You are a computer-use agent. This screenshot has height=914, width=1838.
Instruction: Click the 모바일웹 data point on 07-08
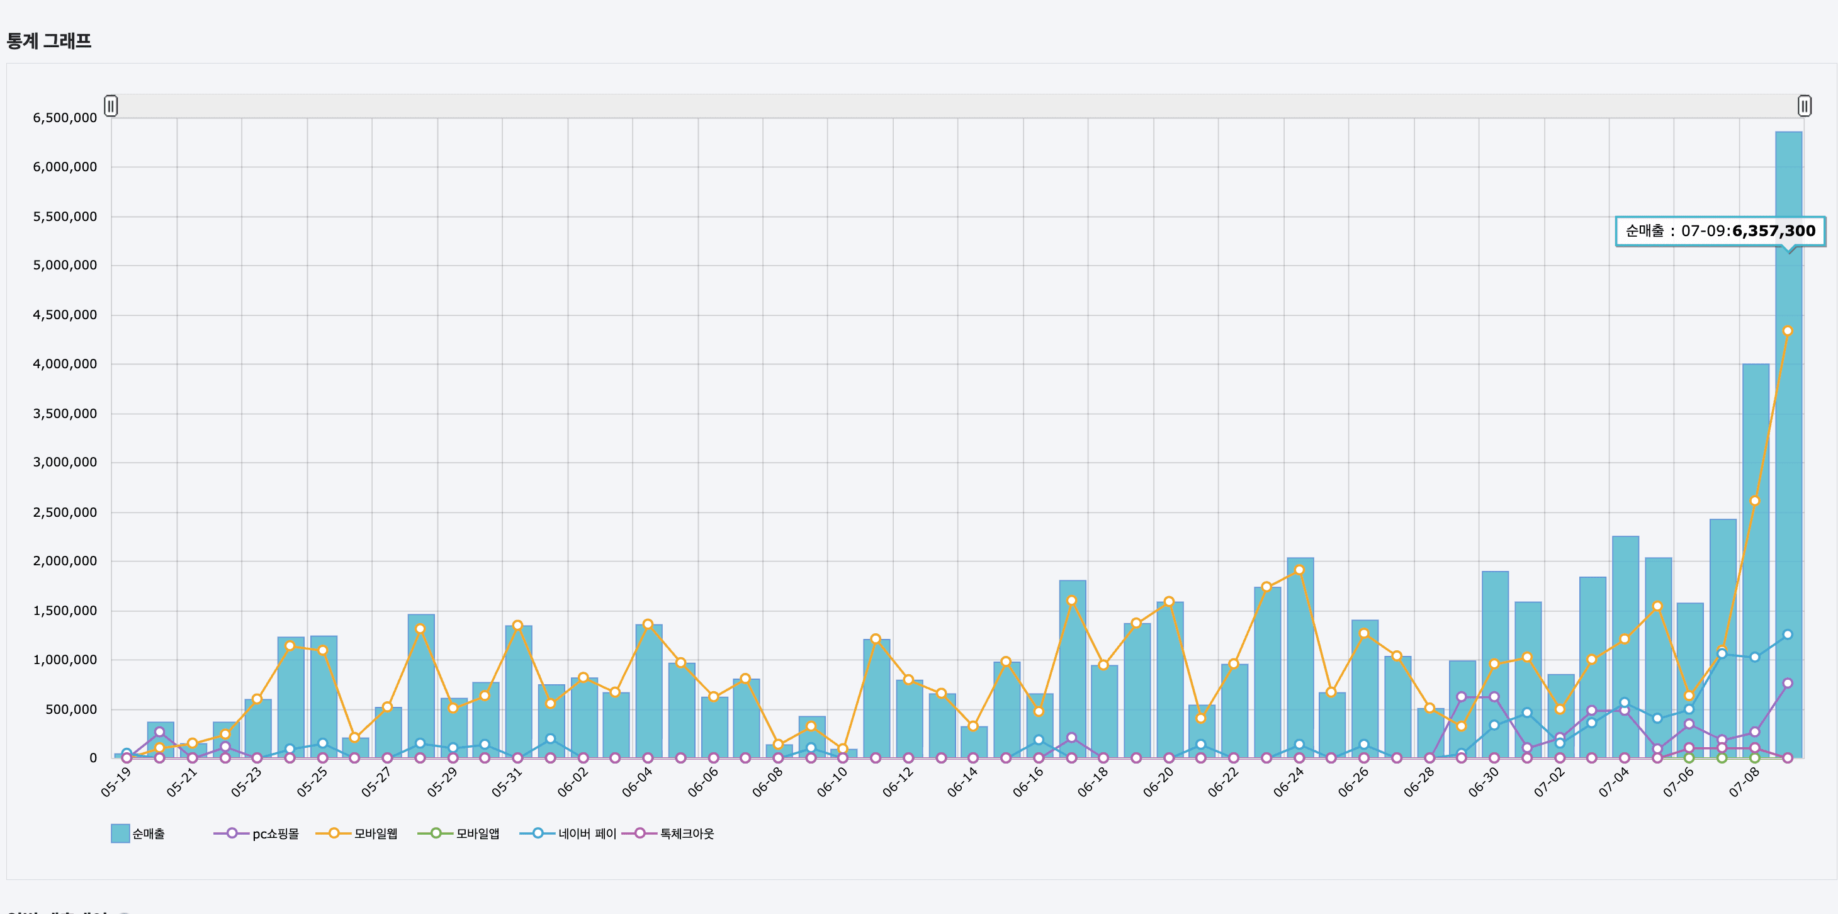coord(1754,501)
